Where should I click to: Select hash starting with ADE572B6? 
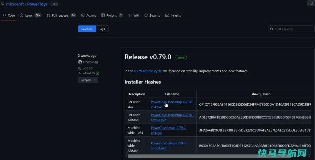point(255,117)
